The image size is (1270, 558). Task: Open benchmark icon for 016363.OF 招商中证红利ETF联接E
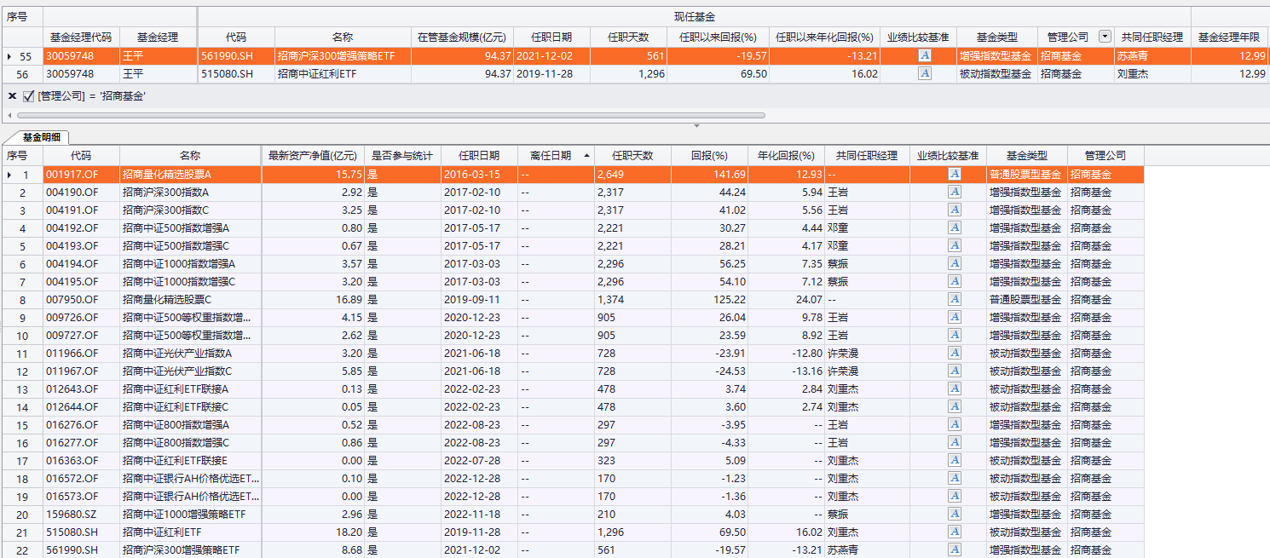(x=955, y=460)
